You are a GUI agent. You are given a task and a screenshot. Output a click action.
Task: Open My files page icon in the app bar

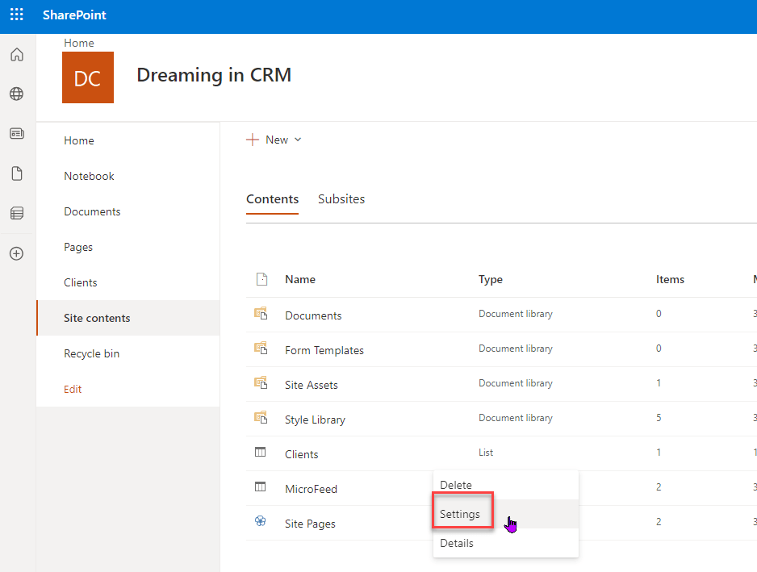click(x=17, y=173)
